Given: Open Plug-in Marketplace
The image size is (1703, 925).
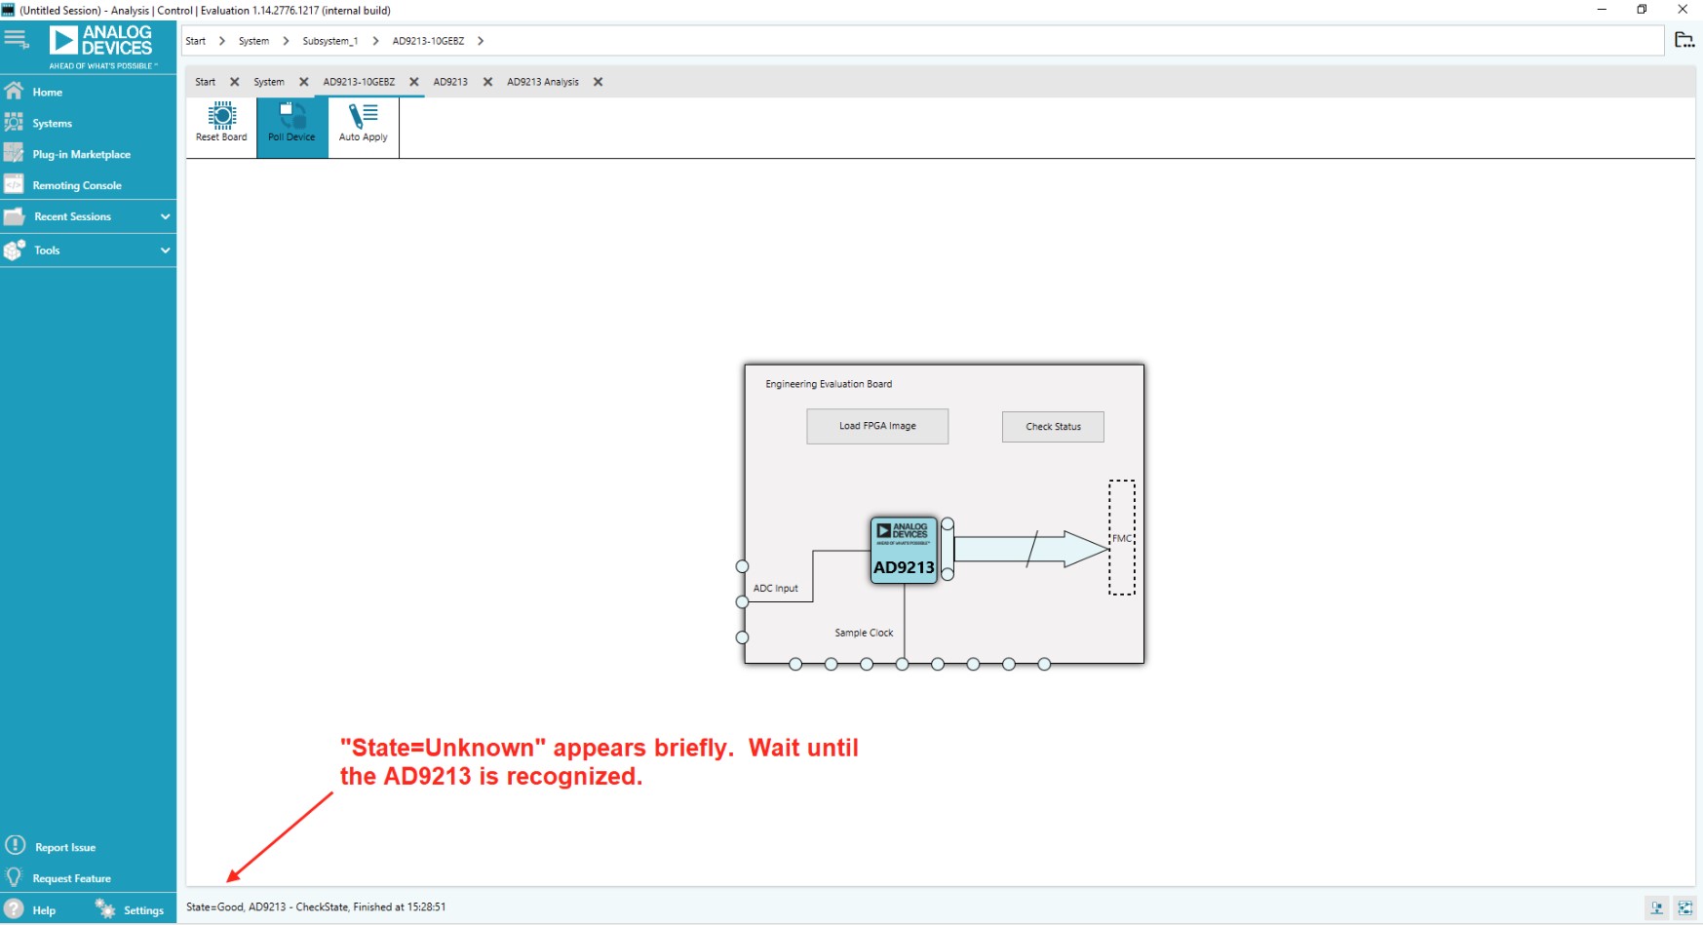Looking at the screenshot, I should [x=81, y=155].
